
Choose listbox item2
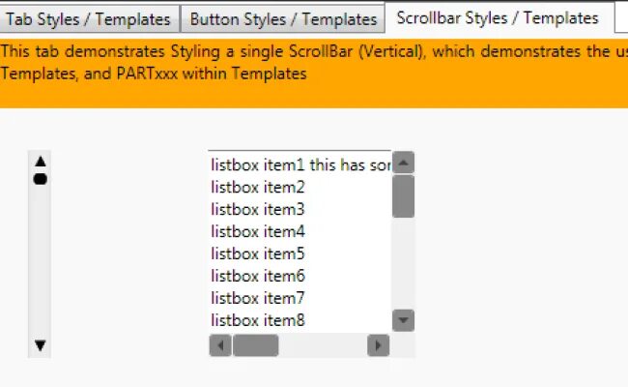coord(258,188)
